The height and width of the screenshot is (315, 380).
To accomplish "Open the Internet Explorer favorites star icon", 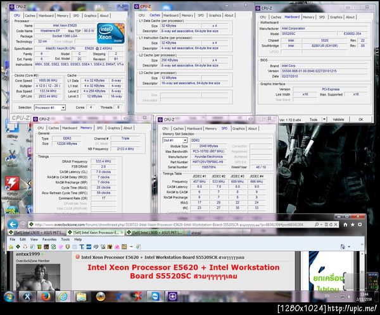I will coord(352,225).
